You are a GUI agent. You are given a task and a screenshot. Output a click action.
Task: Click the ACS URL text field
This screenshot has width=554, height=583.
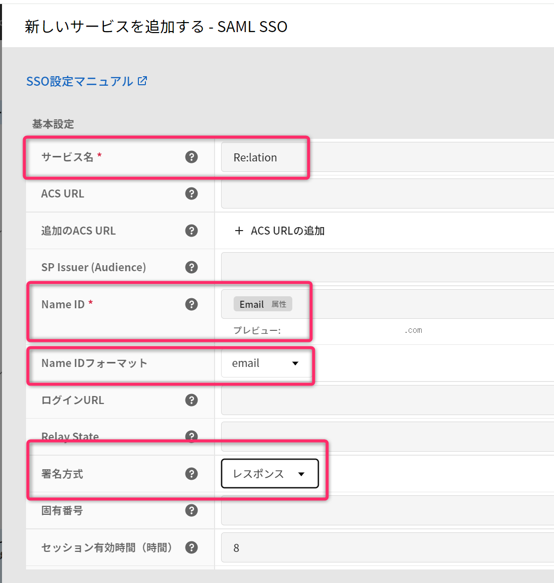click(x=386, y=194)
